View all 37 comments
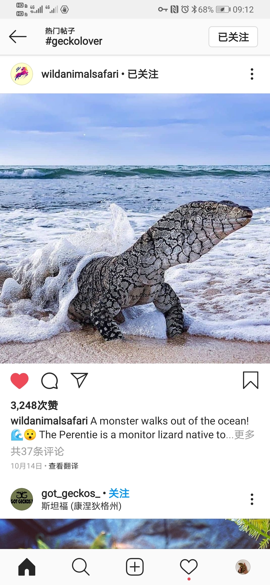Viewport: 270px width, 585px height. (x=37, y=451)
